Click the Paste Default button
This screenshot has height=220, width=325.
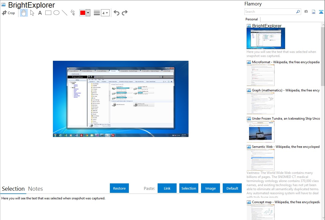click(x=232, y=188)
